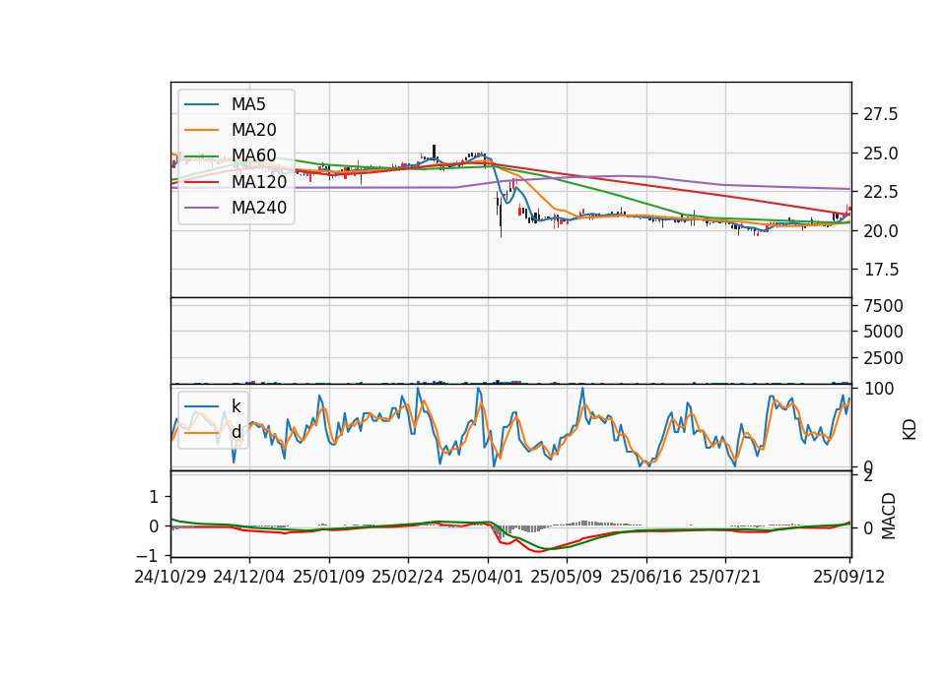Click the 25/09/12 date label
946x679 pixels.
[x=849, y=577]
